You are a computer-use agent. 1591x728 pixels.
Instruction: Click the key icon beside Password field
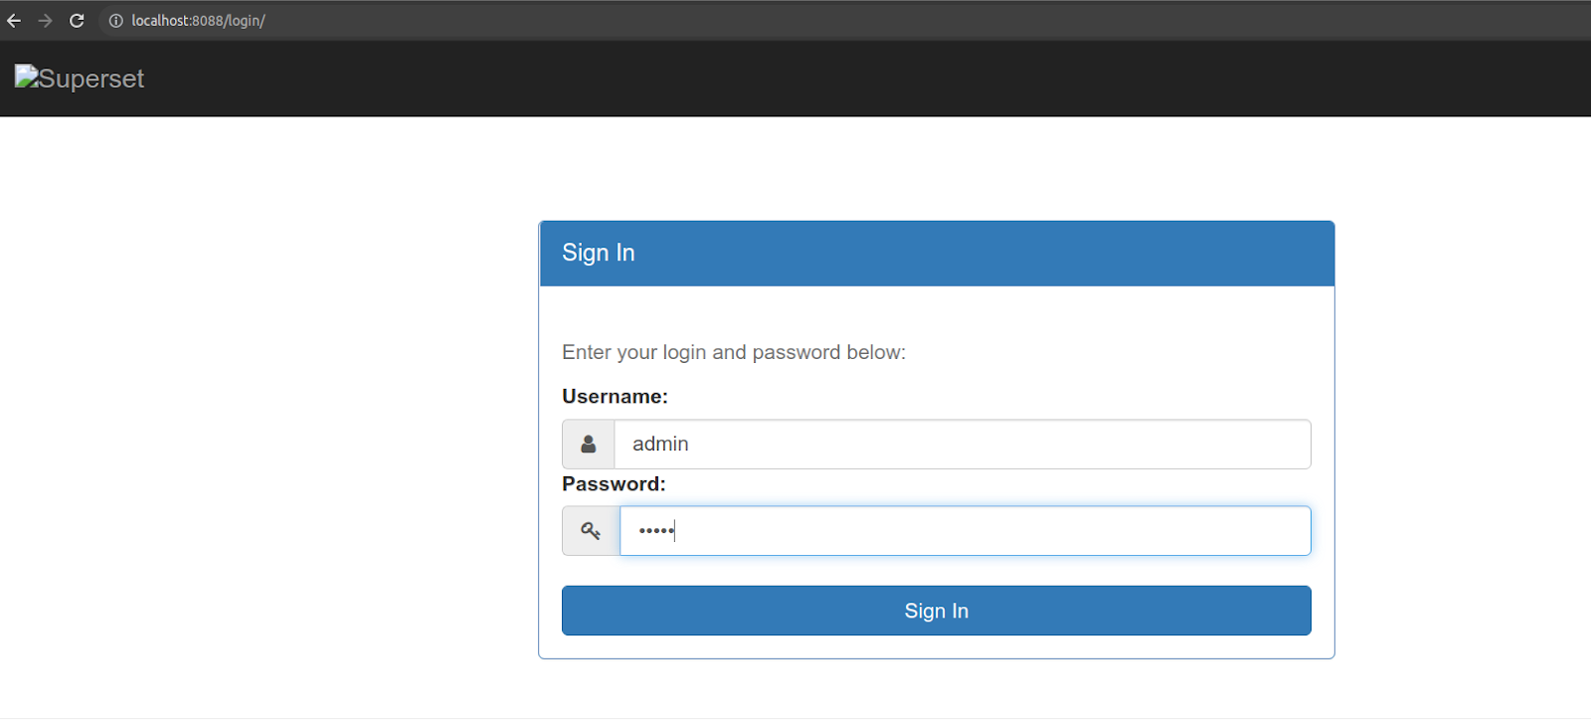pyautogui.click(x=591, y=531)
